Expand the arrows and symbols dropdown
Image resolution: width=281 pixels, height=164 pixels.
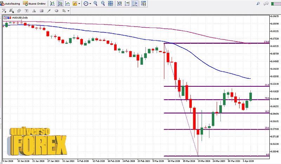[x=68, y=11]
